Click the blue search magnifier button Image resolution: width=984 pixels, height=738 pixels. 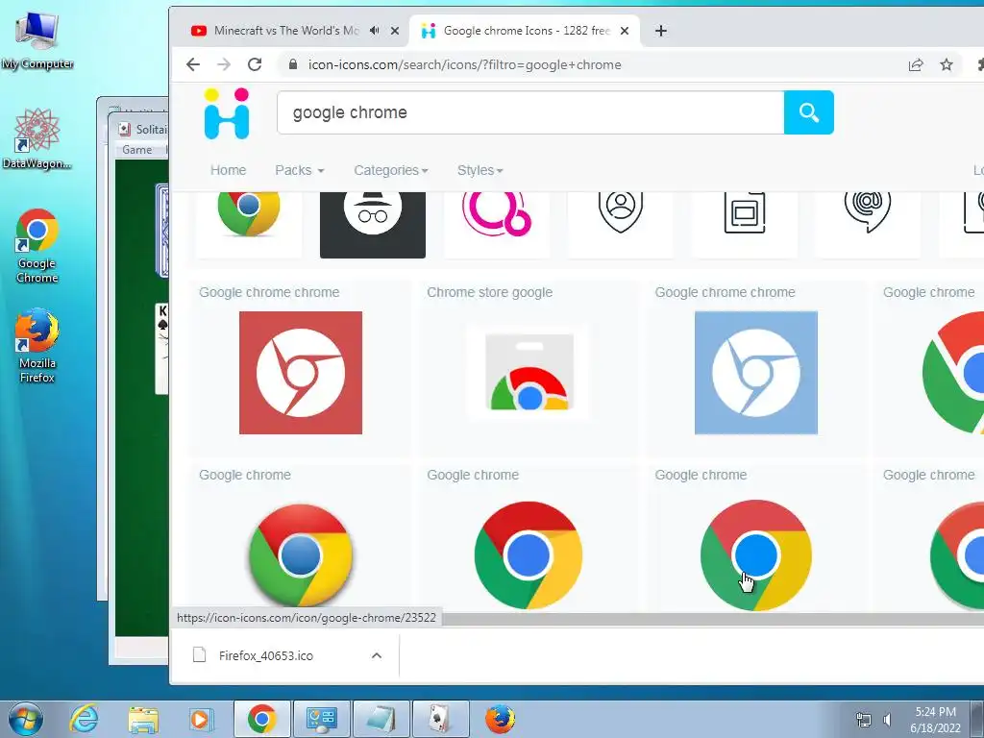pyautogui.click(x=809, y=112)
